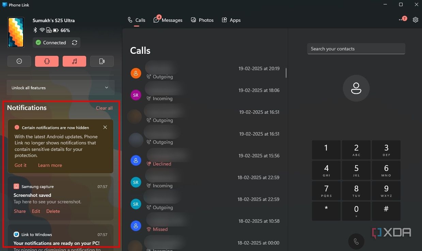Click the Search your contacts field
This screenshot has width=422, height=251.
tap(356, 48)
